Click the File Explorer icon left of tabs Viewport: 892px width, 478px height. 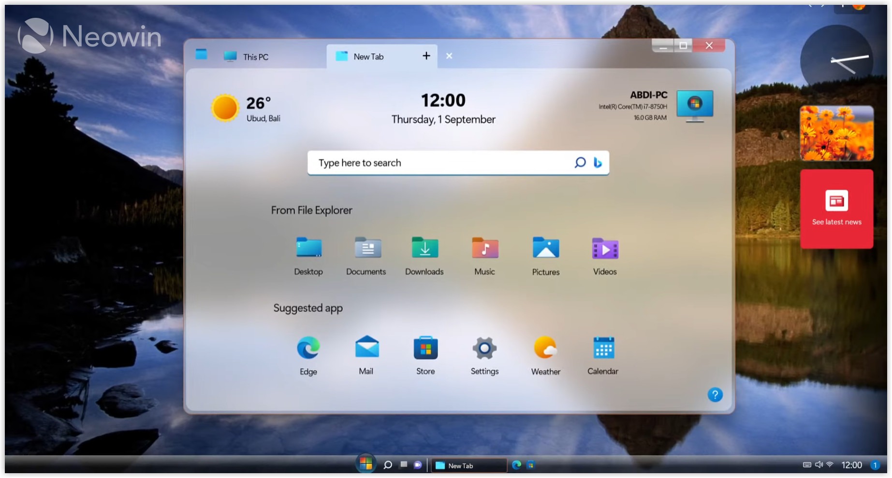pos(201,54)
